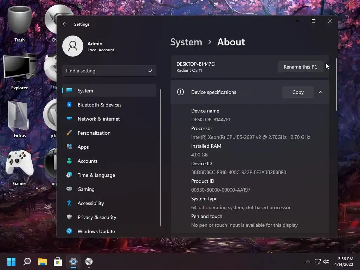
Task: Open Windows Update settings
Action: coord(109,231)
